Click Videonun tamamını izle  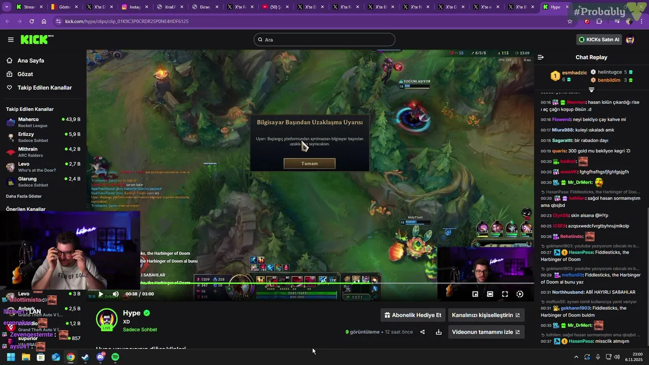(x=486, y=332)
